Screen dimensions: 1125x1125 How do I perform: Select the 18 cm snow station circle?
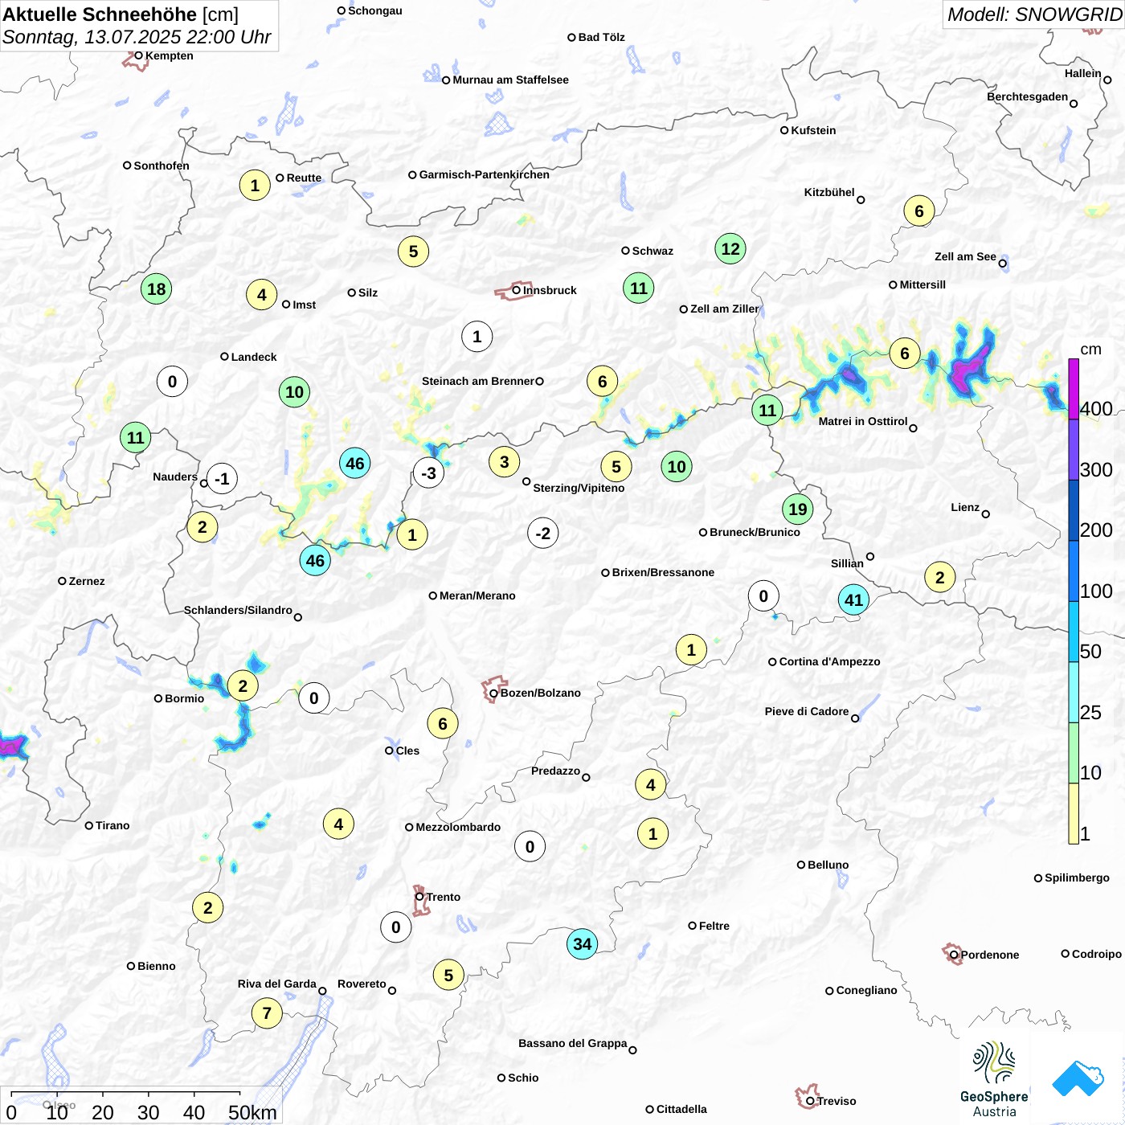click(x=157, y=289)
